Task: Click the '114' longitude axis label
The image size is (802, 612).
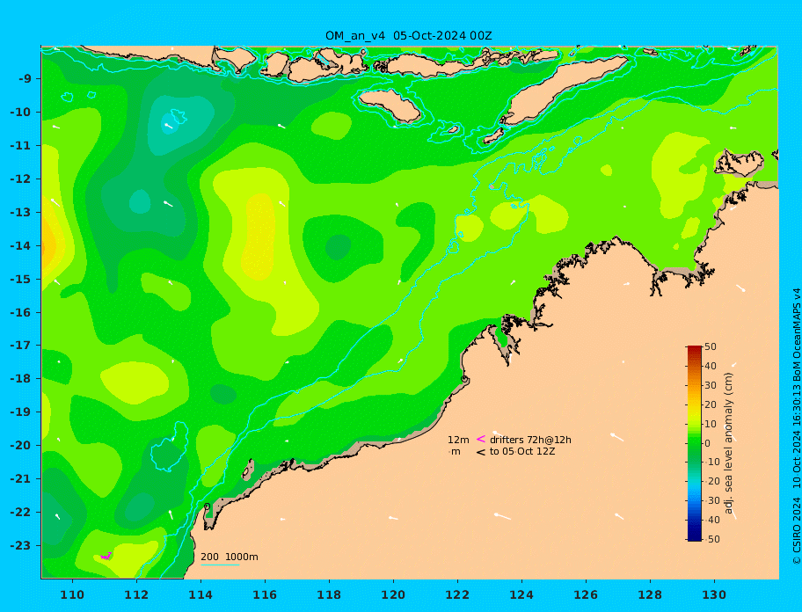Action: 200,594
